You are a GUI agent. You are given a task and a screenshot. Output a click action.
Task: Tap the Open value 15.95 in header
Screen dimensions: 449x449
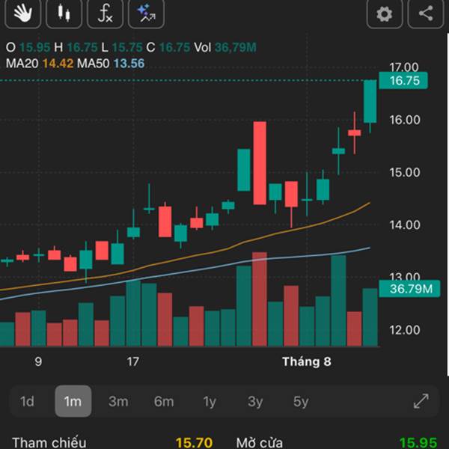click(35, 47)
